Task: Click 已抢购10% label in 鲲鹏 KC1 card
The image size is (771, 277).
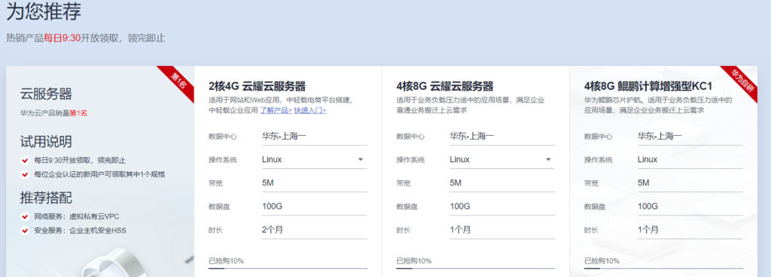Action: pyautogui.click(x=602, y=260)
